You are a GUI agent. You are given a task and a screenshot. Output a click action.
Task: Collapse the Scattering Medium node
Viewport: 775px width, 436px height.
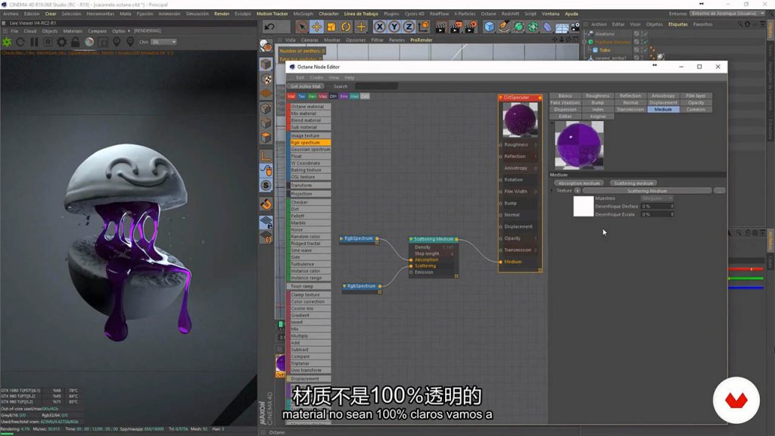click(x=411, y=239)
